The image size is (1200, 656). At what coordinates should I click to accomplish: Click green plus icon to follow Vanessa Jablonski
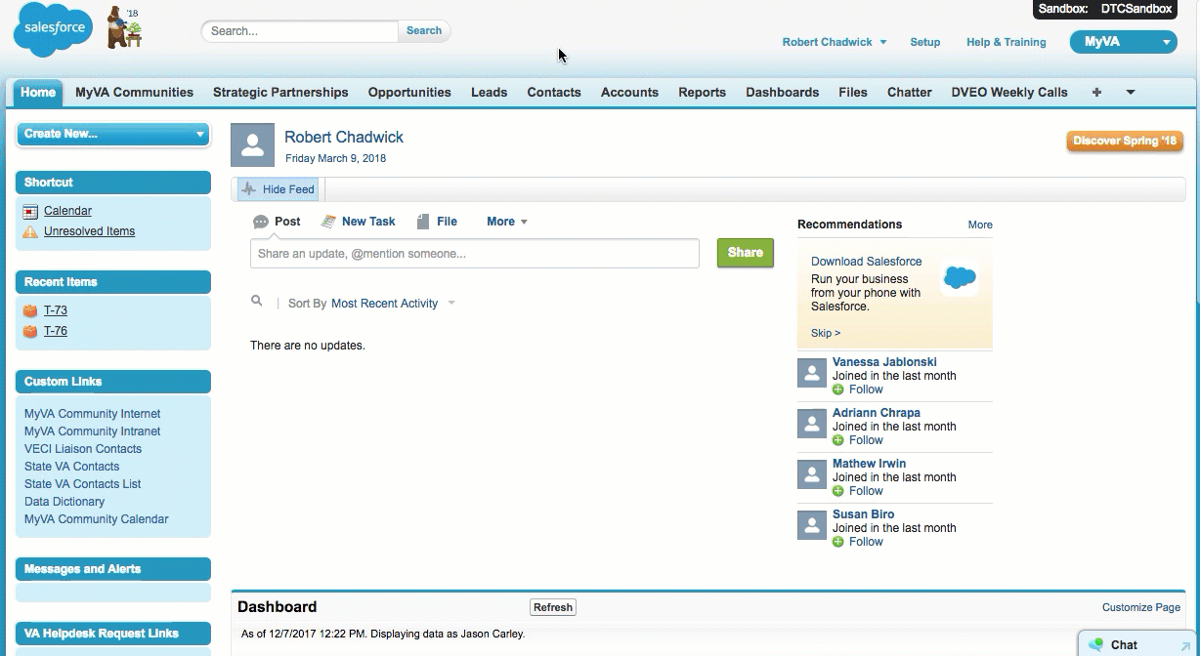click(x=838, y=389)
